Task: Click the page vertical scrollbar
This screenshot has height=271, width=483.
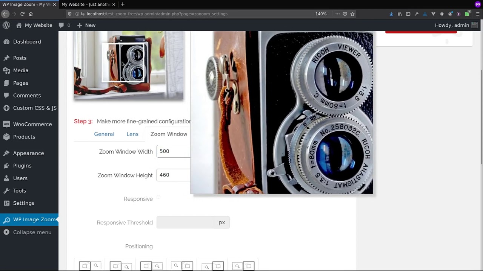Action: [481, 117]
